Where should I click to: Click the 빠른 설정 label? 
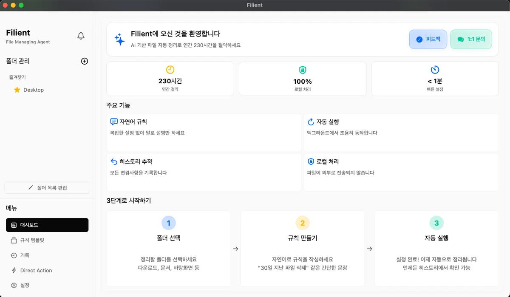pos(435,90)
